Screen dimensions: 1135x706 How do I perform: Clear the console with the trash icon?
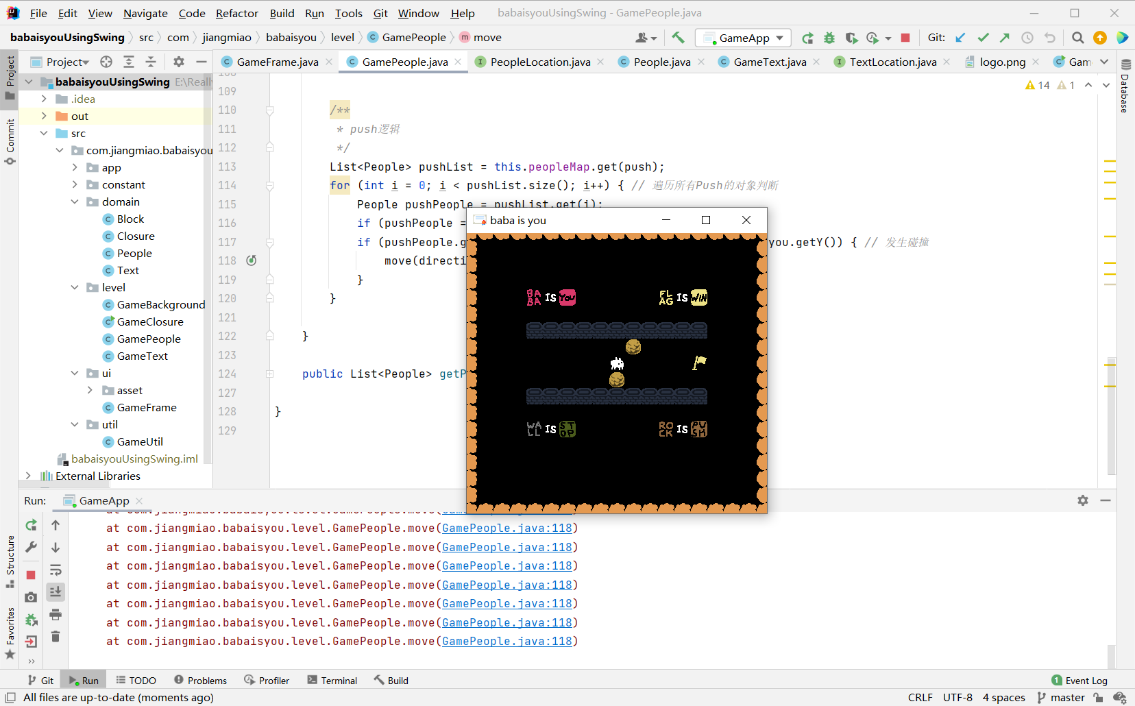tap(56, 637)
